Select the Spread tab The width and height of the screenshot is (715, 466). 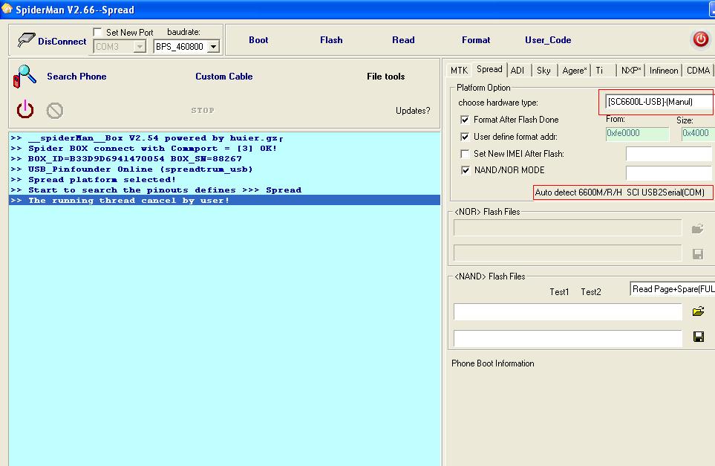[x=489, y=69]
